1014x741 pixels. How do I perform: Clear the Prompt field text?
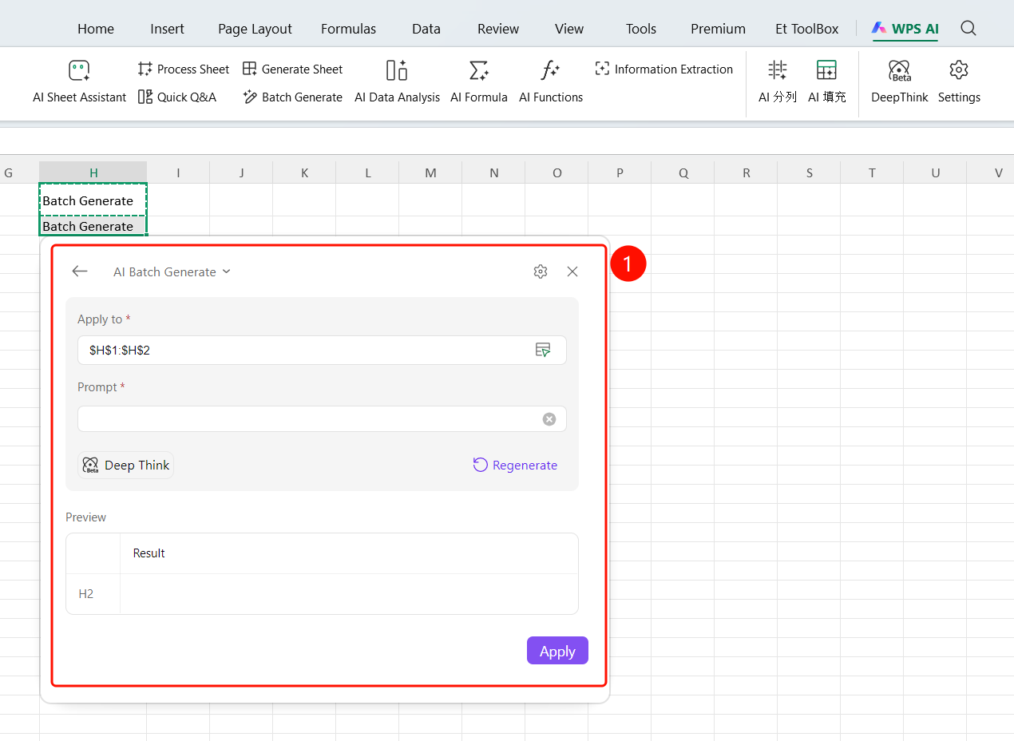pyautogui.click(x=549, y=419)
